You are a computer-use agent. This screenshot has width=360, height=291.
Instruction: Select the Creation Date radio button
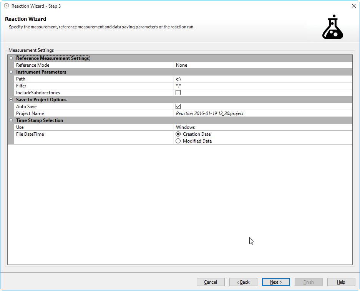[x=178, y=134]
